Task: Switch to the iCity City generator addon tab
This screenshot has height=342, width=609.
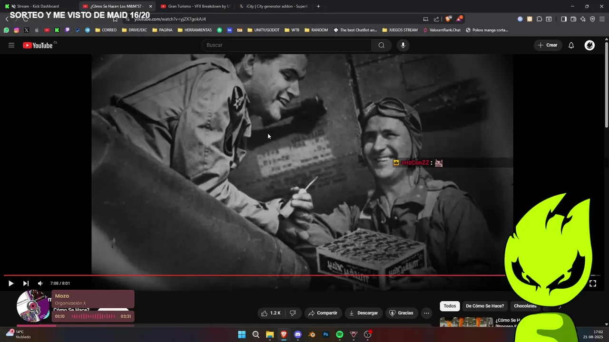Action: coord(273,6)
